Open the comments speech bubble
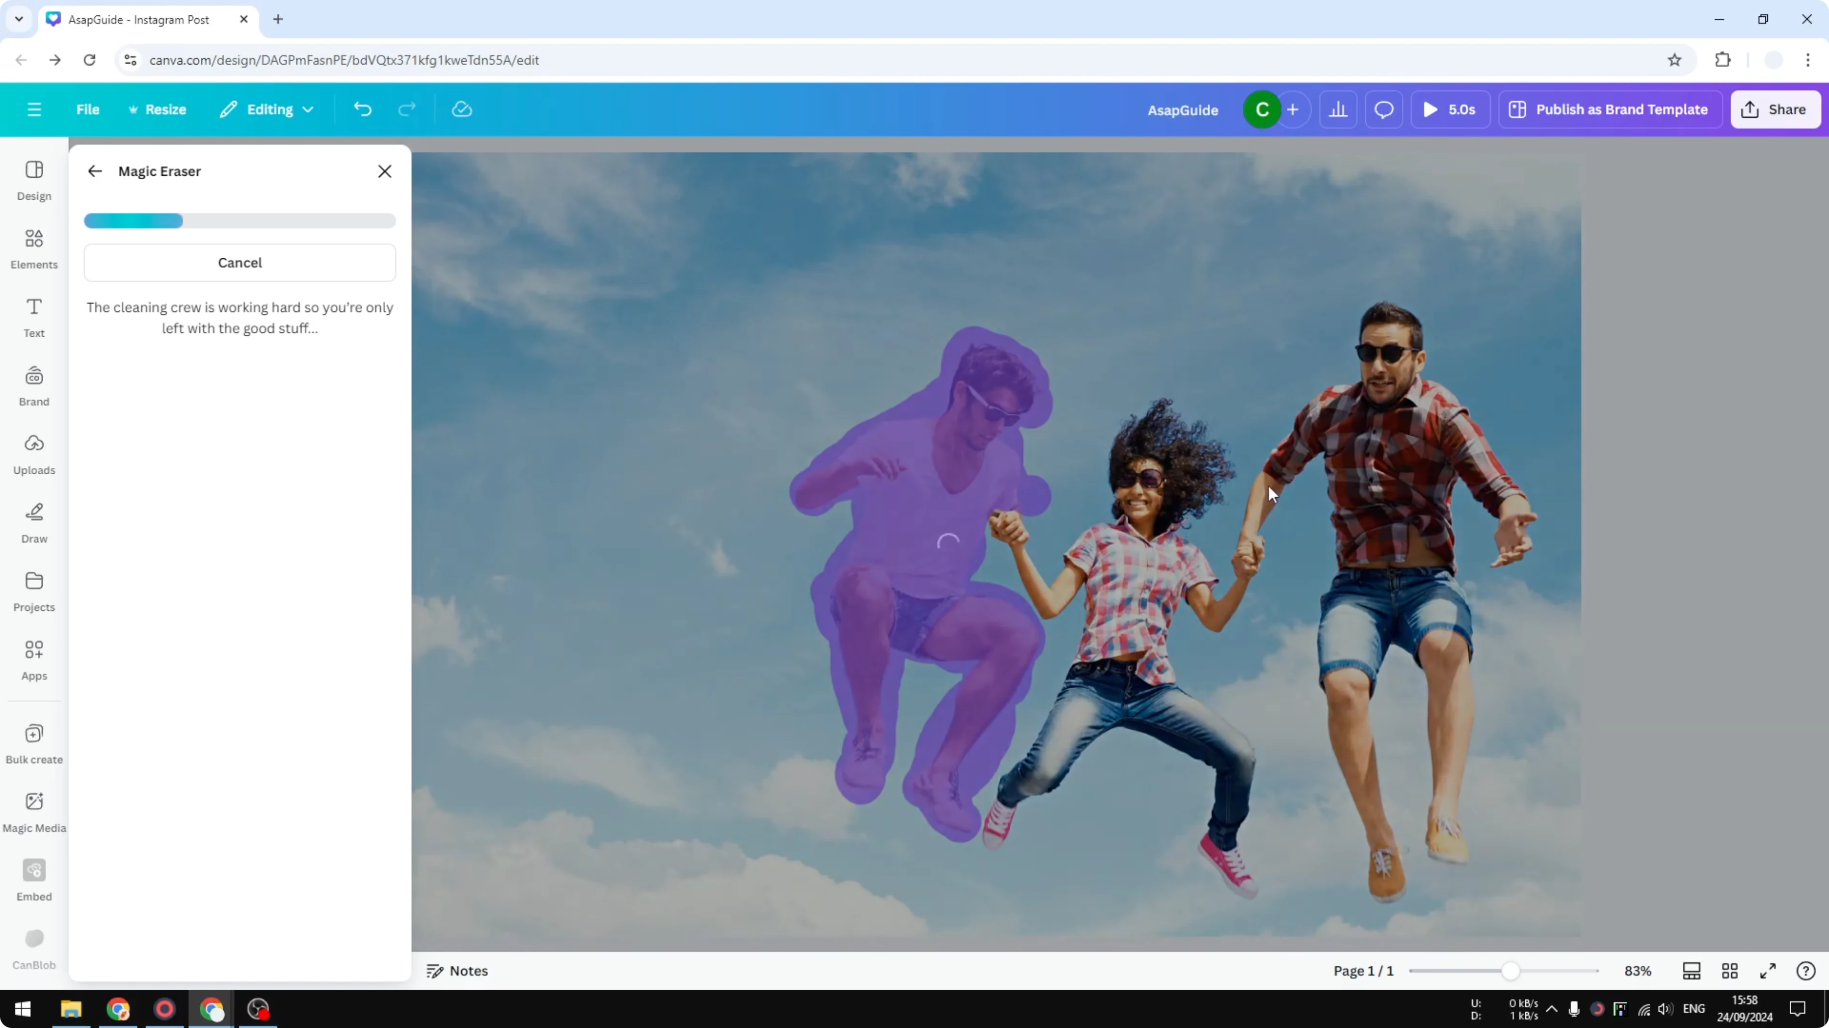 click(1384, 109)
